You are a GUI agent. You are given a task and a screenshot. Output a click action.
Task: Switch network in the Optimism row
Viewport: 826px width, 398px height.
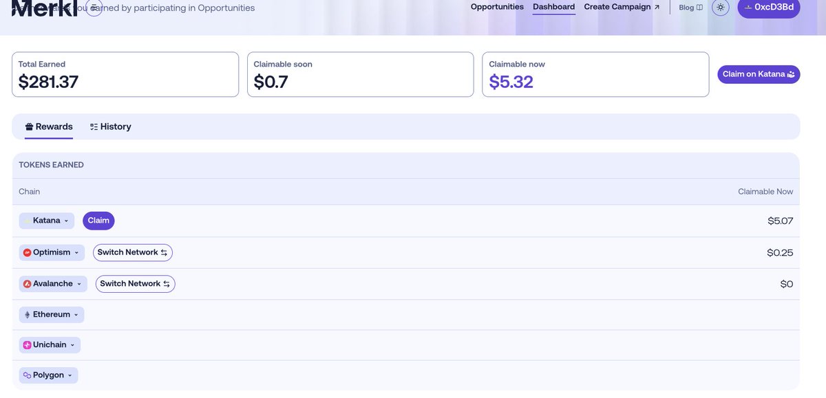coord(133,252)
